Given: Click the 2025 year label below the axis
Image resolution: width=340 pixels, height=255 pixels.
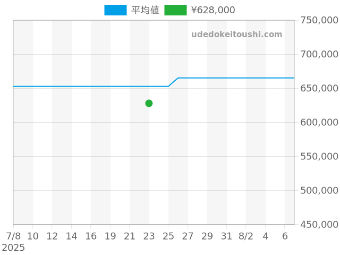Looking at the screenshot, I should 13,248.
